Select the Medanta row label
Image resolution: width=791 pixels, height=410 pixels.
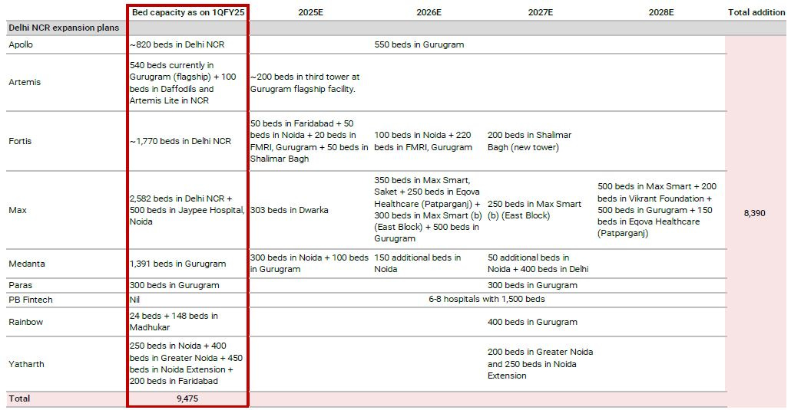(27, 264)
